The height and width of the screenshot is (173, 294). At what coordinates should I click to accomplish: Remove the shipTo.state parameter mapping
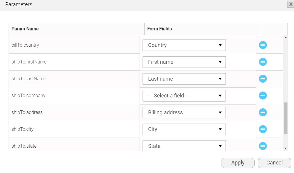tap(263, 146)
